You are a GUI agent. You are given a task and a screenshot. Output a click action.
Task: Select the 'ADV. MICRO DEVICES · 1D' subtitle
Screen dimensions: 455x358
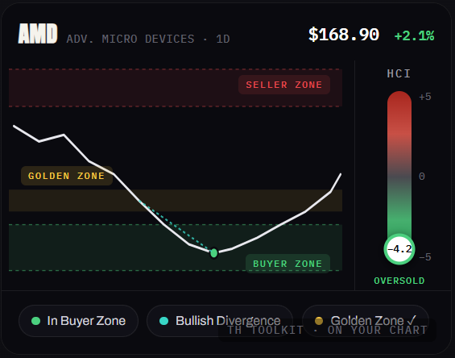click(148, 39)
